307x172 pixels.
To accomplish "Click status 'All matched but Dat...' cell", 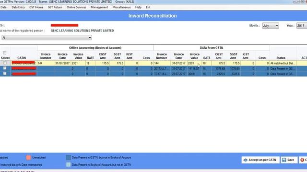I will point(283,63).
